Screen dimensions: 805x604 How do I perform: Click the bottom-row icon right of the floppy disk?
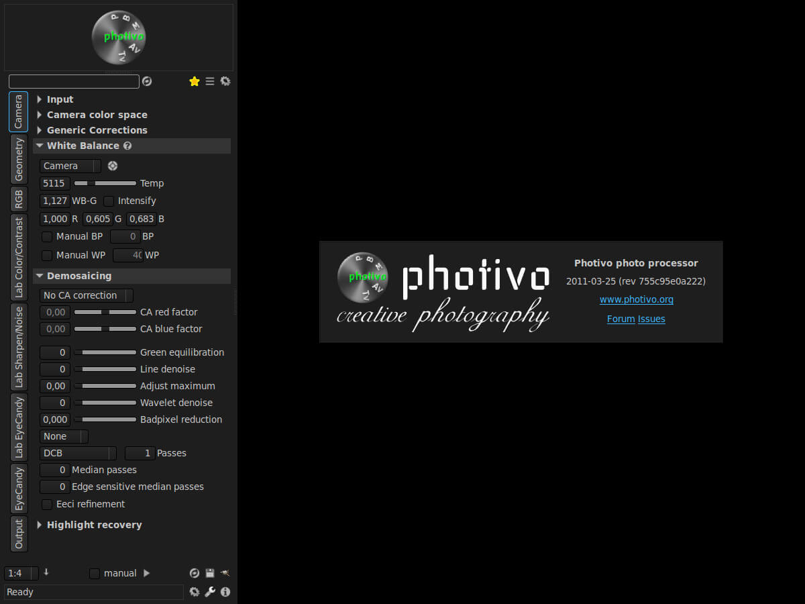[225, 573]
